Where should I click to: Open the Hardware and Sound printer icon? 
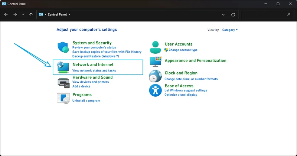[63, 83]
